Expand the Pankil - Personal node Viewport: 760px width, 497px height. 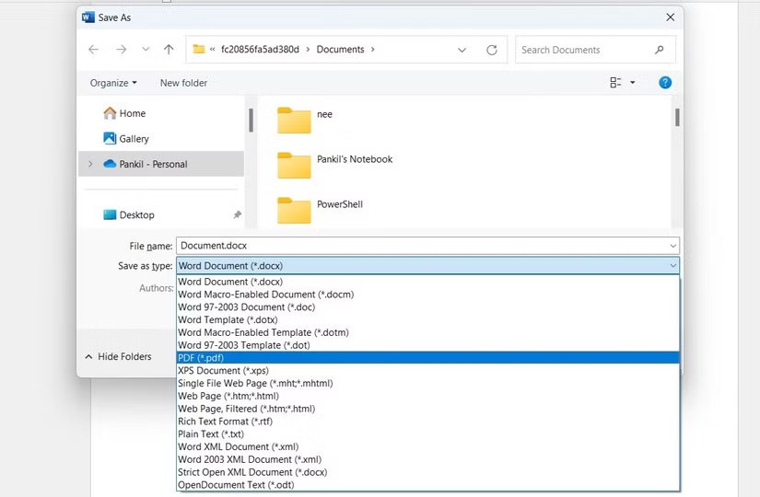coord(90,164)
